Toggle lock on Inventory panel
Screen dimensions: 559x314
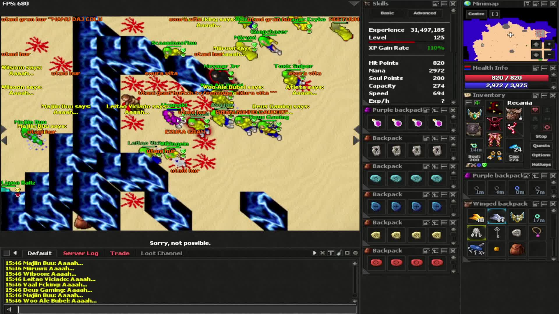click(x=536, y=95)
